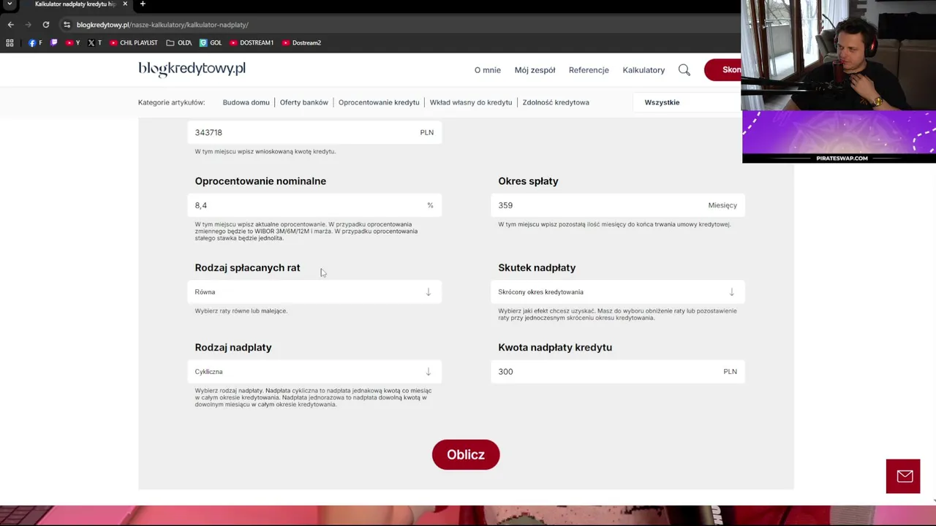Click the site search magnifier icon

pos(684,70)
